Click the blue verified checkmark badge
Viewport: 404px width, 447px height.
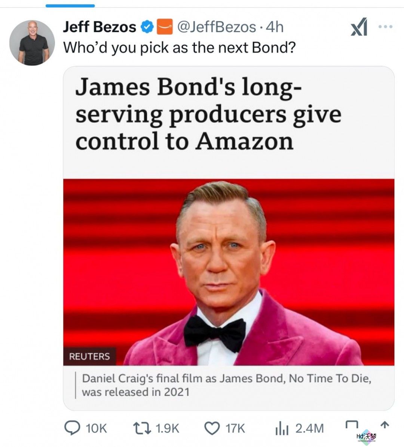point(147,27)
